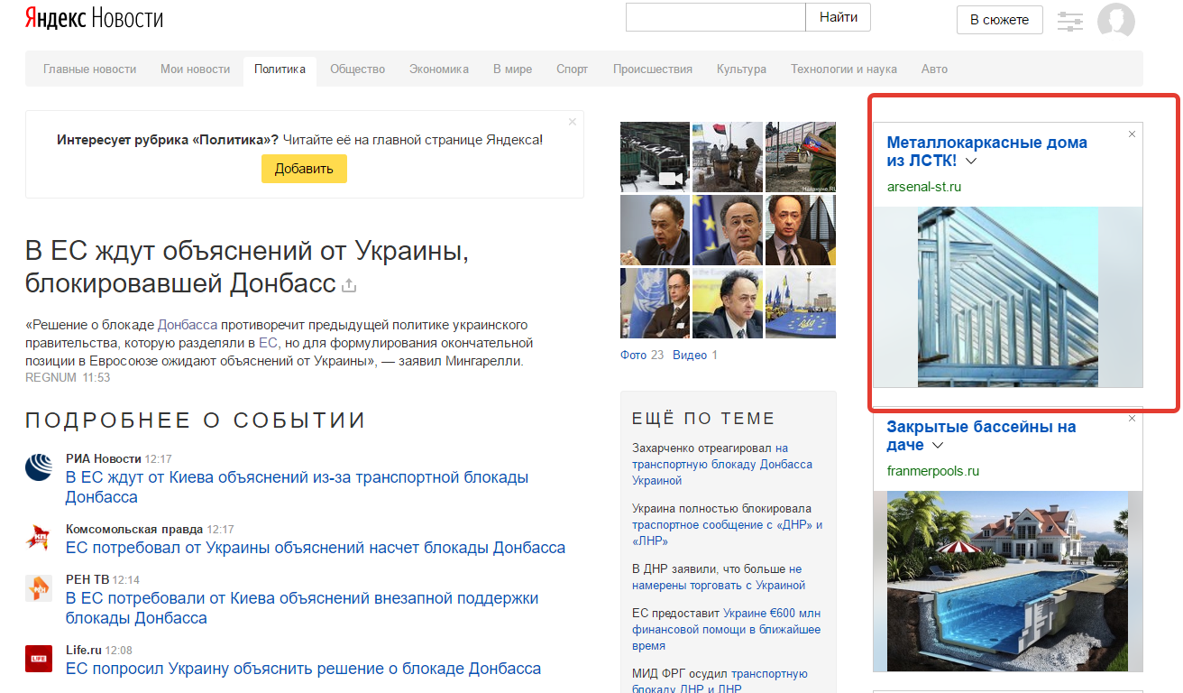
Task: Click the Яндекс Новости logo
Action: point(94,18)
